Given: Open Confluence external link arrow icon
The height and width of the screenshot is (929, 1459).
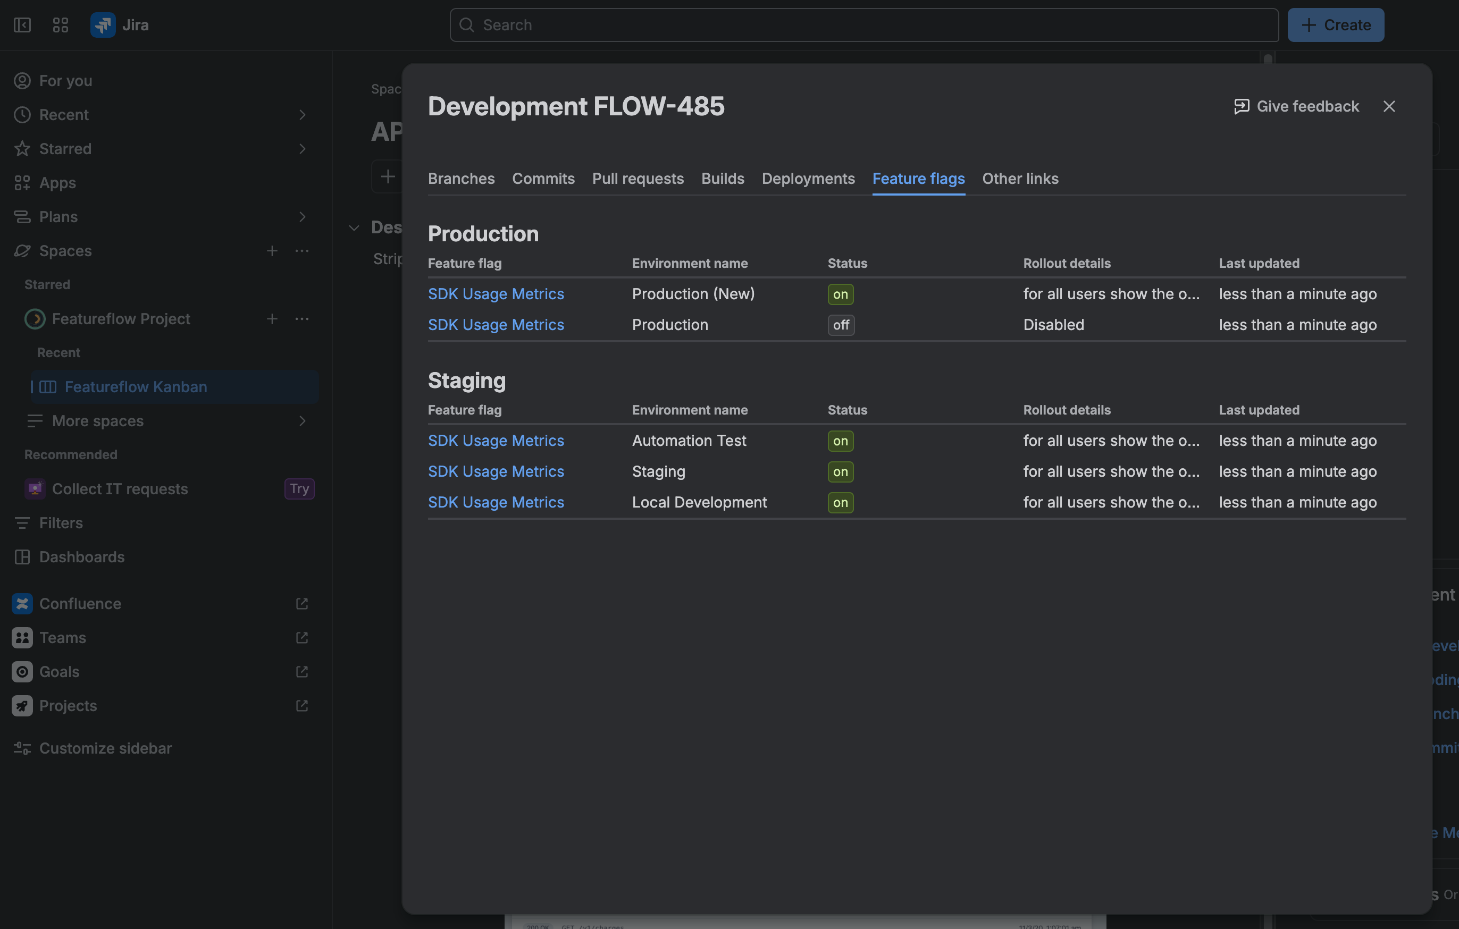Looking at the screenshot, I should click(x=301, y=603).
